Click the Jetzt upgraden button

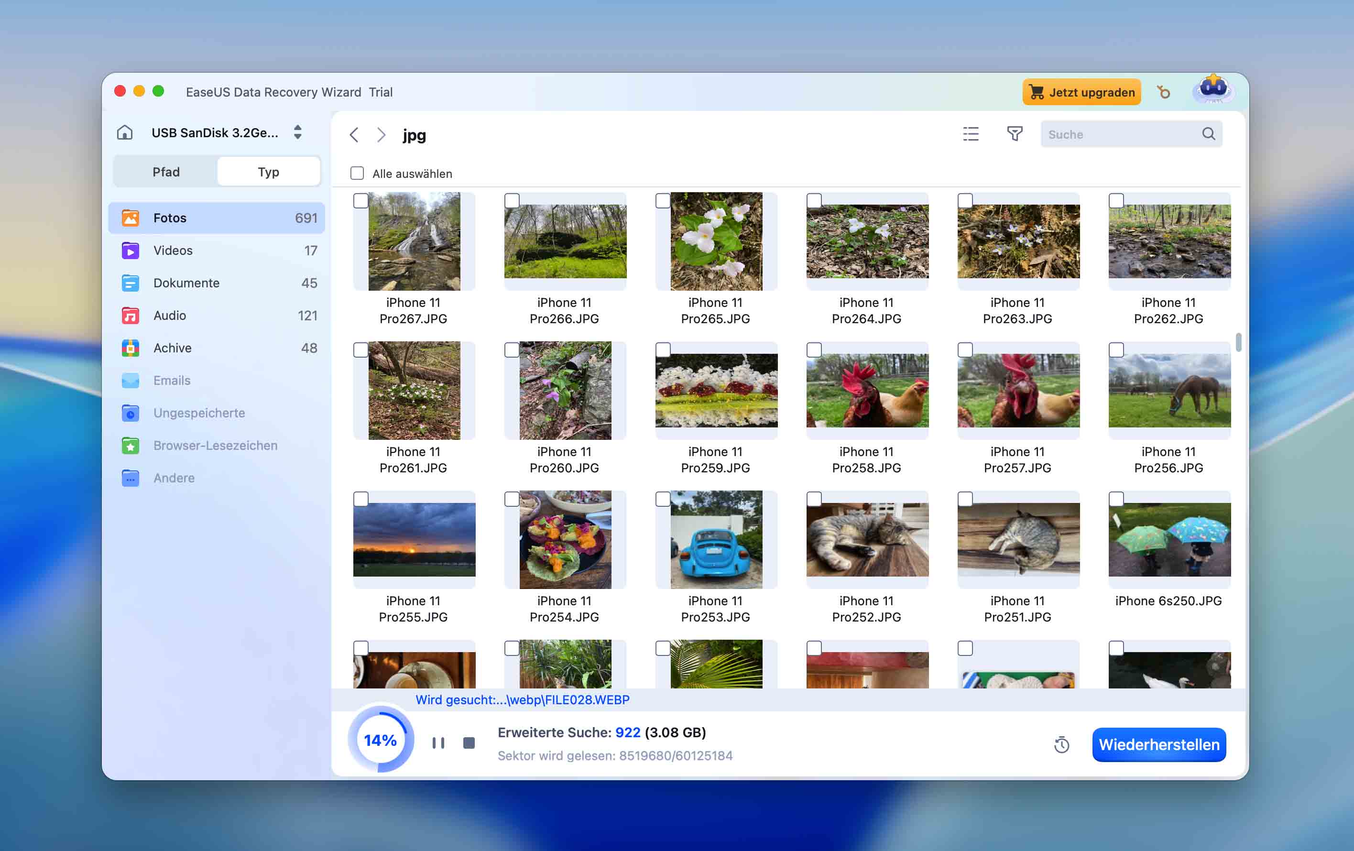[x=1081, y=92]
